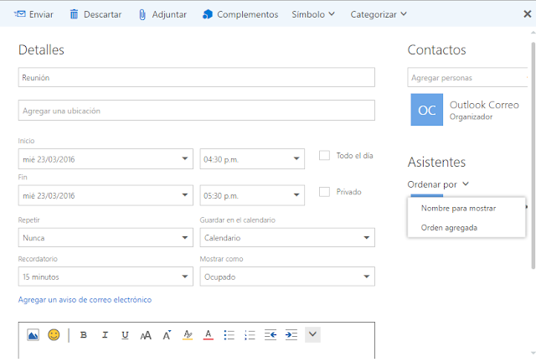This screenshot has height=362, width=536.
Task: Insert a numbered list
Action: [x=250, y=335]
